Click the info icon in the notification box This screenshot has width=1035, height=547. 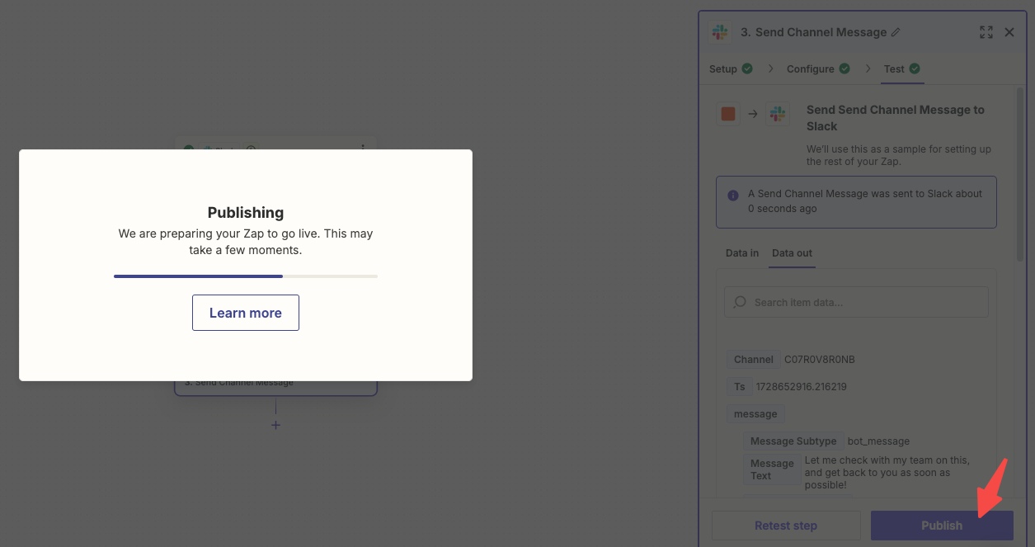pyautogui.click(x=732, y=196)
